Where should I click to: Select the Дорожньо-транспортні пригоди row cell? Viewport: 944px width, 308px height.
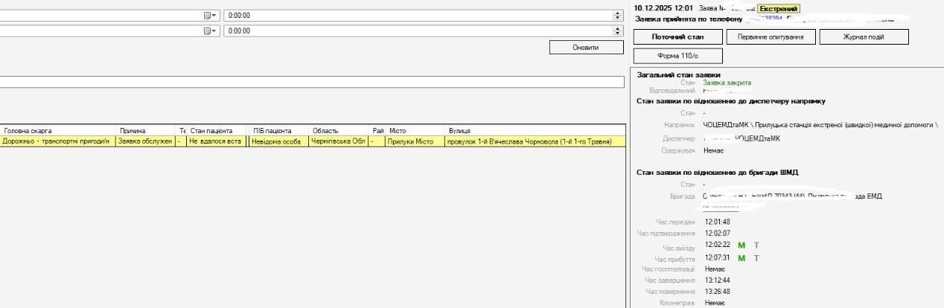click(x=57, y=141)
